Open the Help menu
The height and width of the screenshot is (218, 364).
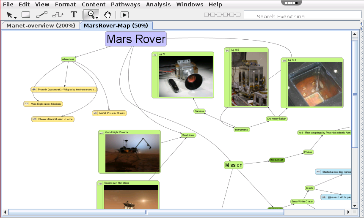point(215,4)
